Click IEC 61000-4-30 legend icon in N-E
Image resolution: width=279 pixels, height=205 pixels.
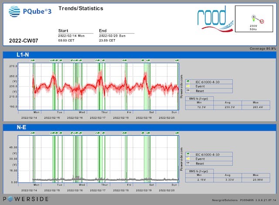(187, 154)
